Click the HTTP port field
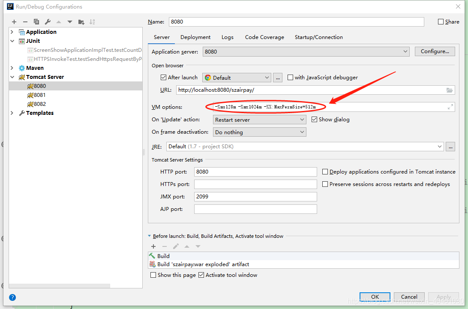Viewport: 468px width, 309px height. (x=255, y=172)
